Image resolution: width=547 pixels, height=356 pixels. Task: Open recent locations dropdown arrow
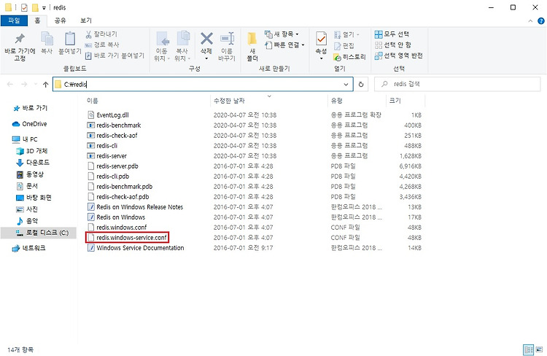tap(36, 84)
